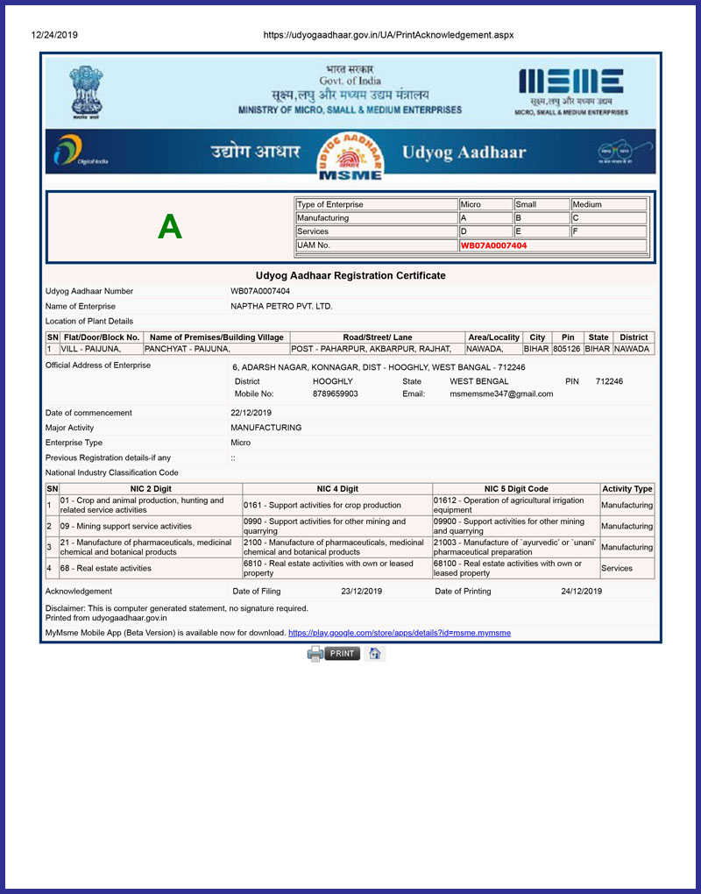The image size is (701, 894).
Task: Click the Government of India emblem
Action: tap(86, 89)
